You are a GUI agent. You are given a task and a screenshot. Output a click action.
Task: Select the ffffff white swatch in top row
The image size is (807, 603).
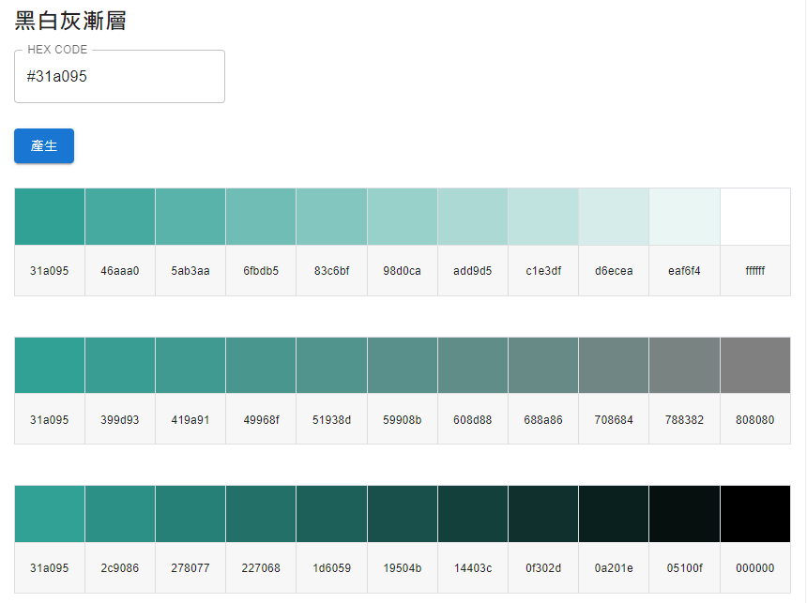click(x=754, y=215)
